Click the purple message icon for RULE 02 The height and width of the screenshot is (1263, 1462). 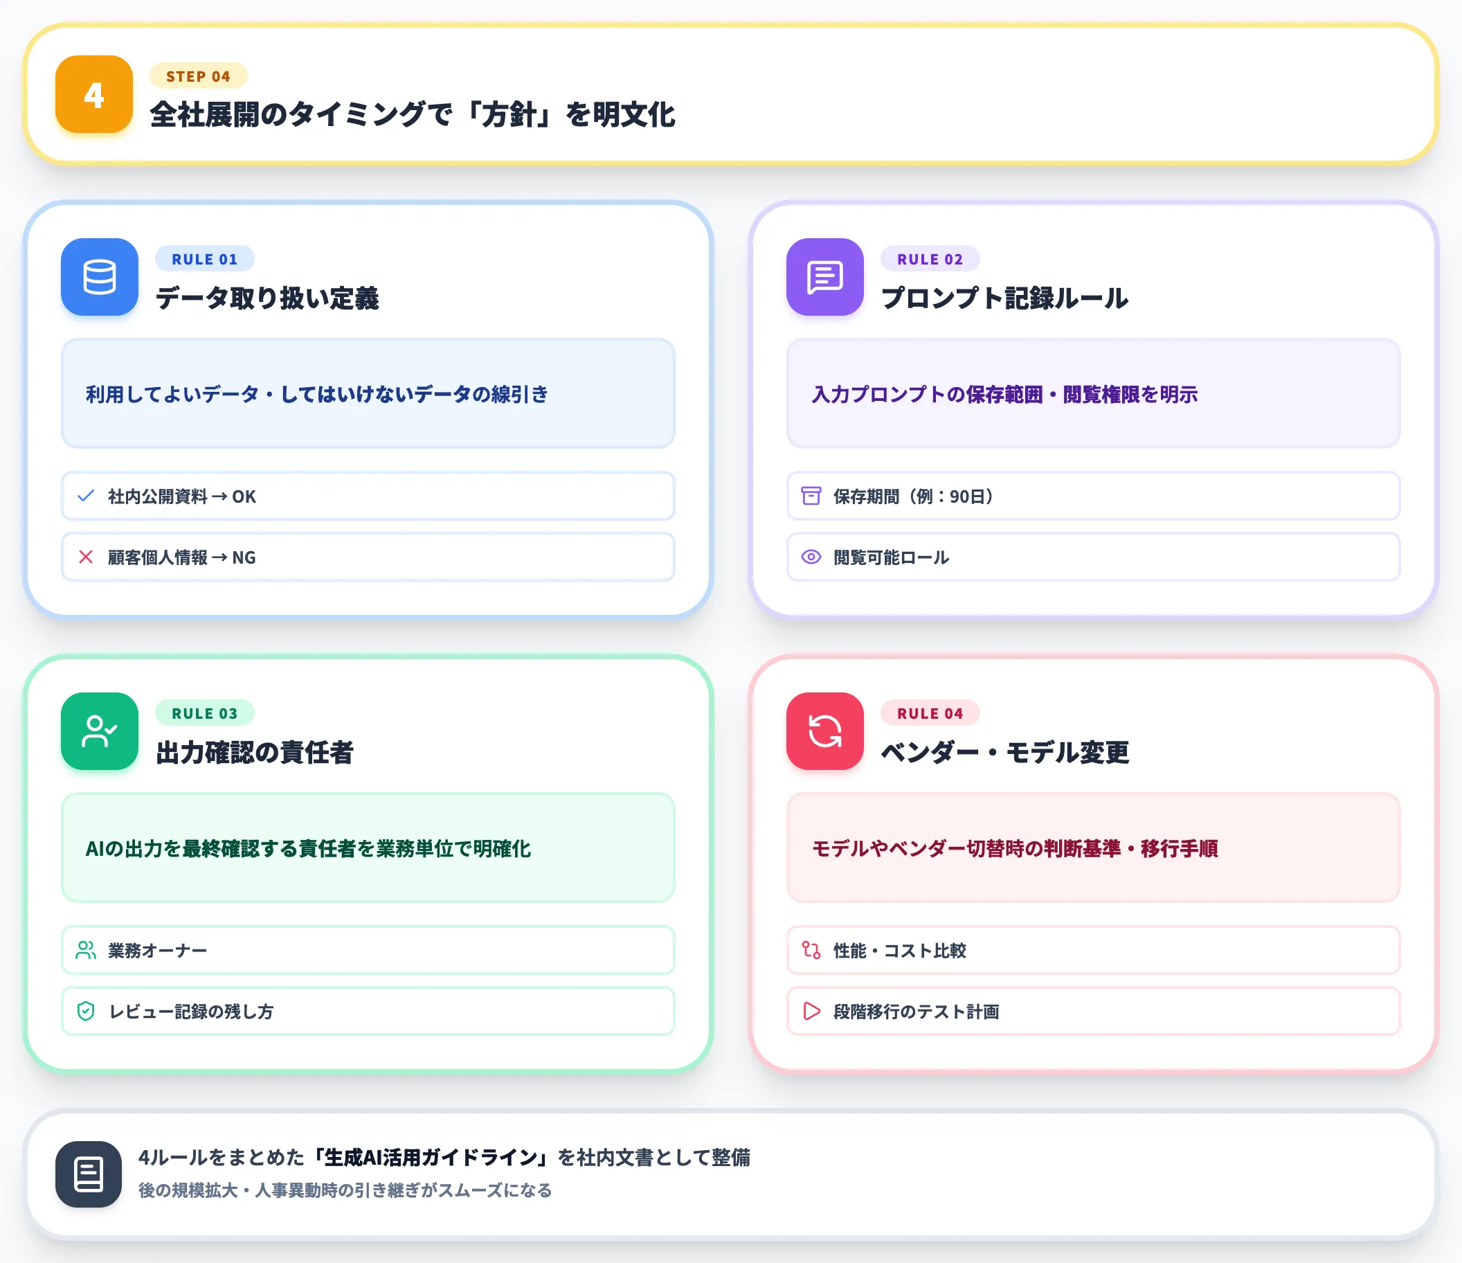click(825, 277)
